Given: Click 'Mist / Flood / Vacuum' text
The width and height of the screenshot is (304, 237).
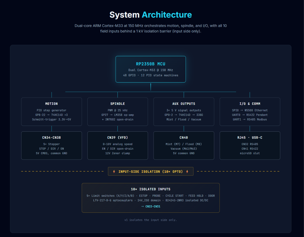Looking at the screenshot, I should [x=184, y=119].
